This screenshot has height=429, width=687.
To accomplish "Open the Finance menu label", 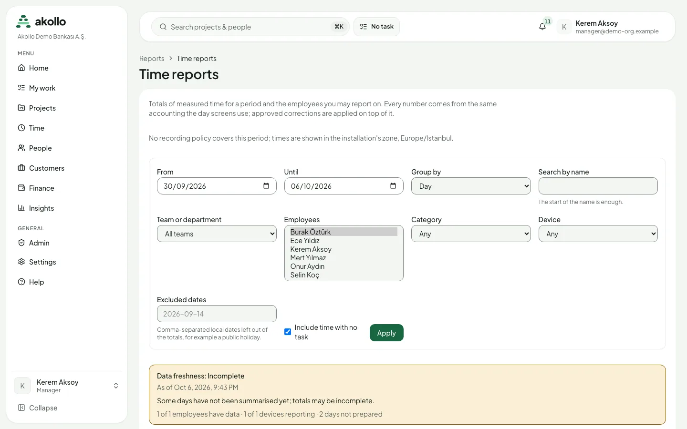I will pos(42,188).
